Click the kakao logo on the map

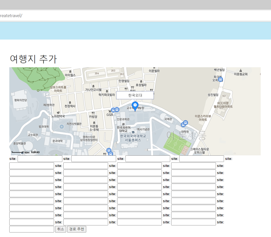click(35, 152)
